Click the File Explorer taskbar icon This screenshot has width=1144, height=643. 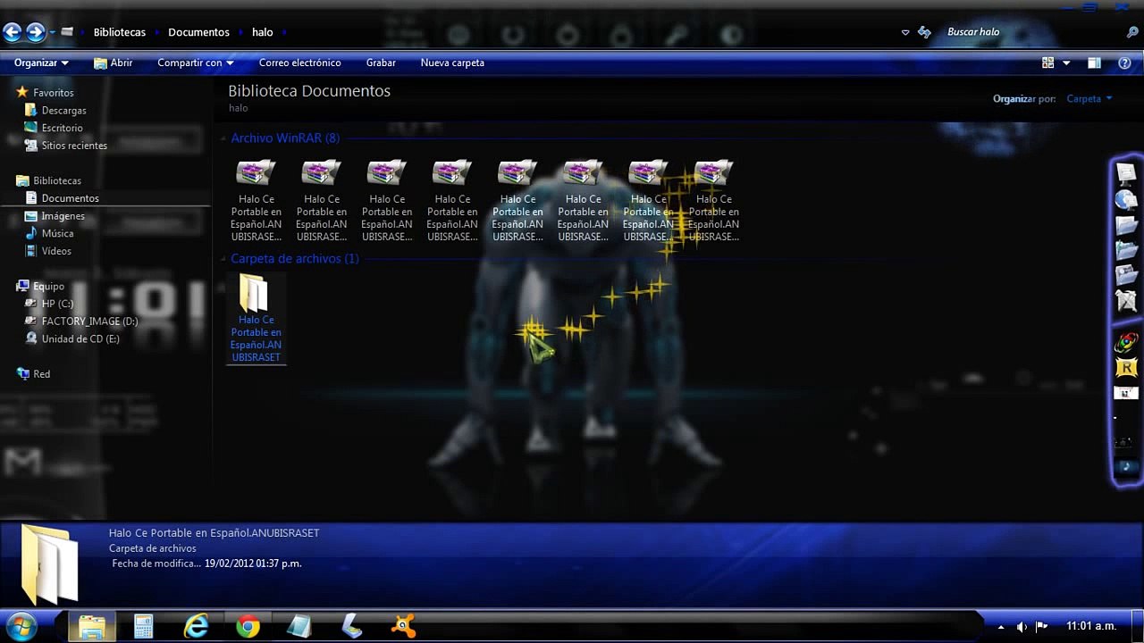[92, 626]
